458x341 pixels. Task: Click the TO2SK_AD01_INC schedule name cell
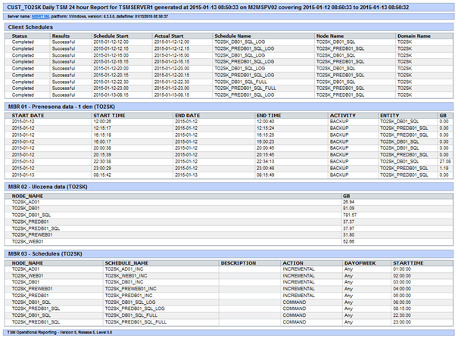point(123,269)
